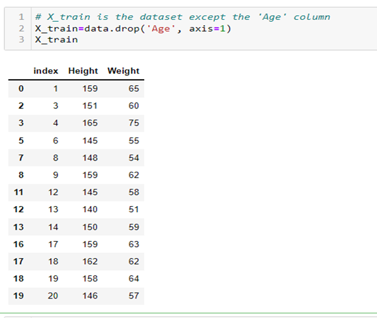This screenshot has width=377, height=319.
Task: Click Weight value 62 in row 17
Action: point(134,262)
